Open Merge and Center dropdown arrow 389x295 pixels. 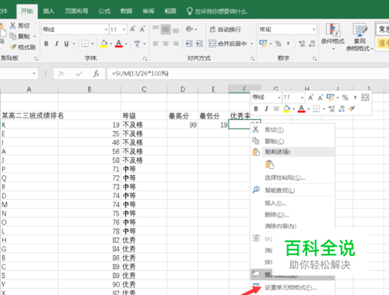click(251, 44)
